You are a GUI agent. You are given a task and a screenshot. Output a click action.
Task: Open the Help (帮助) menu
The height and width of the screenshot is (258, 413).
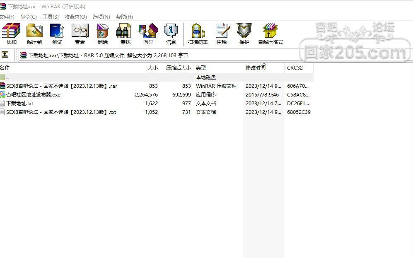[124, 17]
